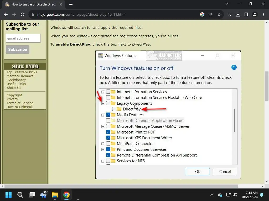Check Internet Information Services Hostable Web Core
The image size is (269, 201).
[x=108, y=97]
